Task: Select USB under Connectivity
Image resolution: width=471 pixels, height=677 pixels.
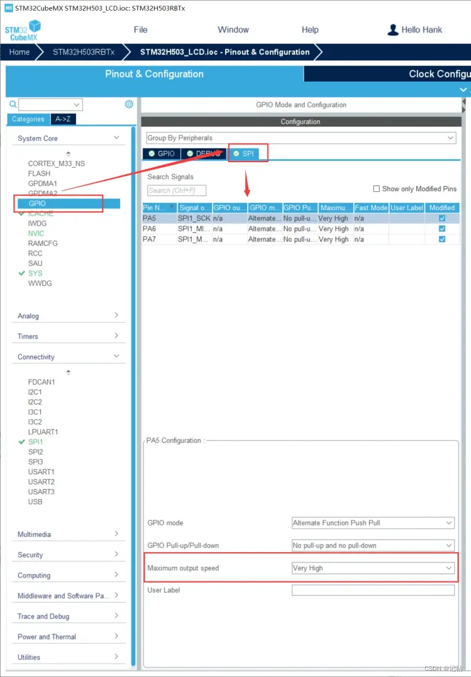Action: [35, 501]
